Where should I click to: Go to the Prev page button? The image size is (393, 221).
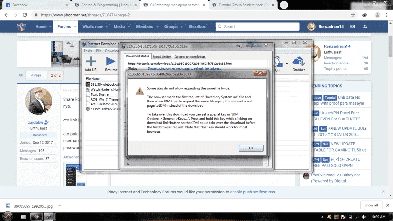click(36, 75)
